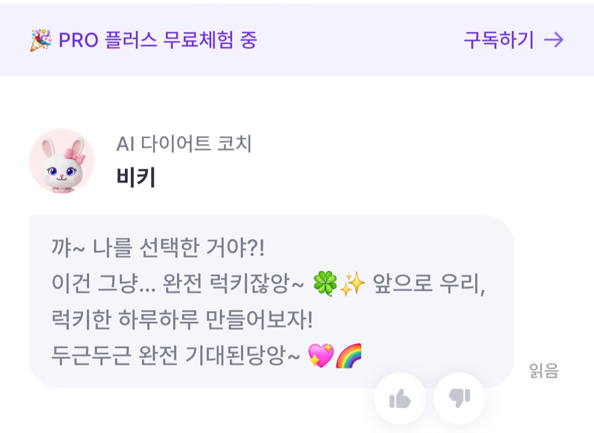Click the words 앞으로 우리, in the message
This screenshot has height=433, width=594.
tap(429, 285)
